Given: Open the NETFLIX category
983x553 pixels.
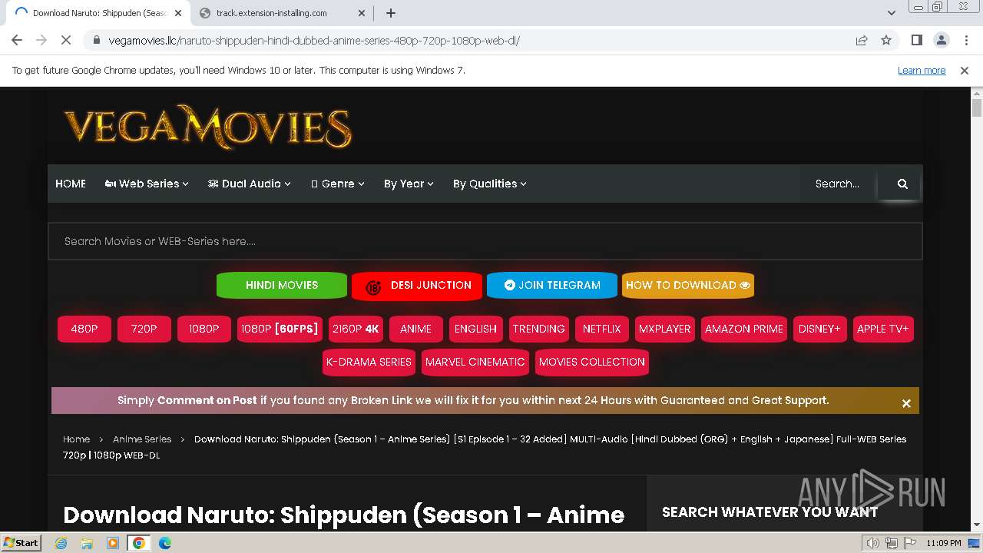Looking at the screenshot, I should pyautogui.click(x=602, y=329).
